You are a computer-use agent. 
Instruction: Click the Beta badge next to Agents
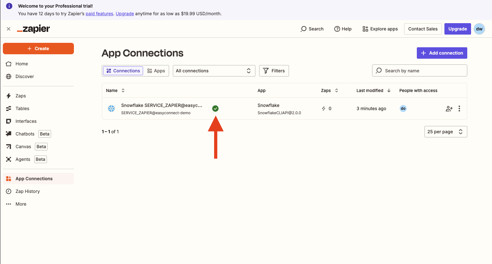(41, 159)
